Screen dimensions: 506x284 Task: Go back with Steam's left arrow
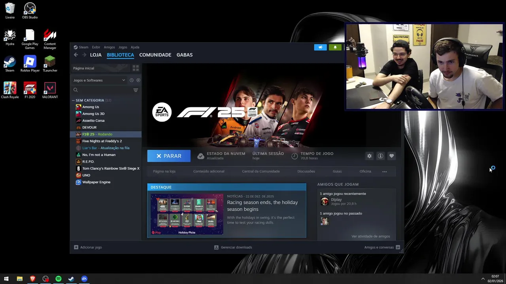[76, 55]
